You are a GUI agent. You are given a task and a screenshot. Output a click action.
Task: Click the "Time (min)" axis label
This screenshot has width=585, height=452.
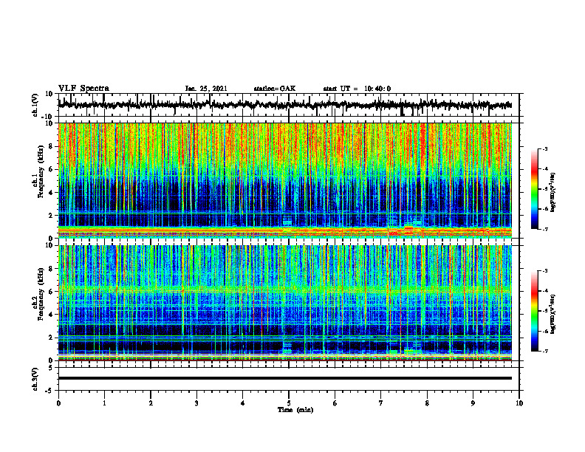pyautogui.click(x=295, y=410)
